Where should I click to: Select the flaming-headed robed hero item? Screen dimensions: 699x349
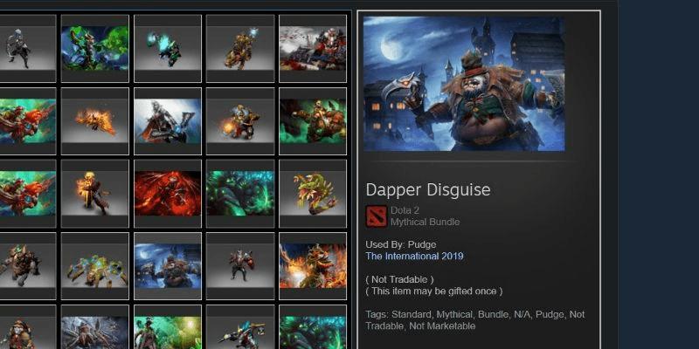(95, 194)
